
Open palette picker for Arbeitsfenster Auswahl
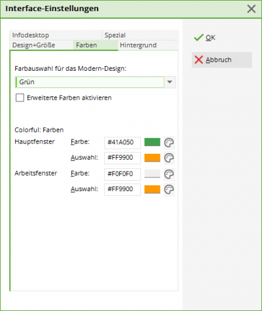click(x=169, y=189)
